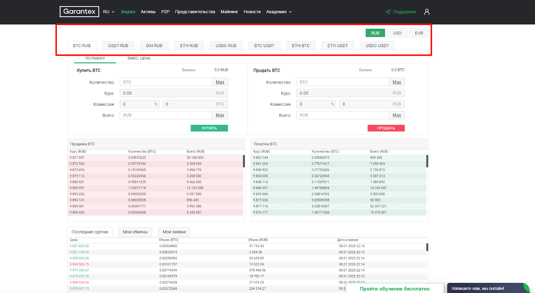Click Max next to buy Количество
This screenshot has height=293, width=535.
coord(220,82)
